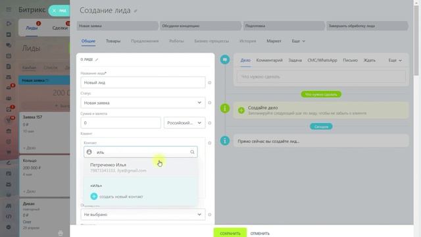Click trash icon at bottom of kanban

coord(61,233)
